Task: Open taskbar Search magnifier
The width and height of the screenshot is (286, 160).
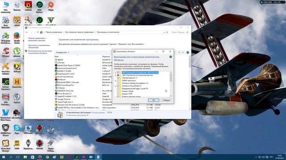Action: click(11, 157)
